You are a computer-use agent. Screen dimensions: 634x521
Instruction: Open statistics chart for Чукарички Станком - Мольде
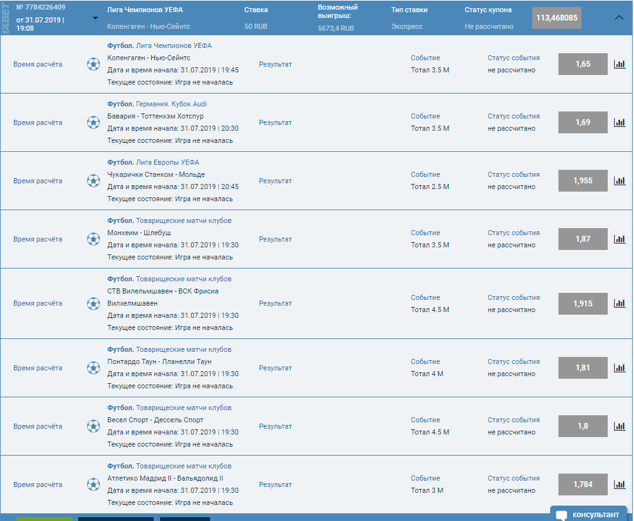click(x=619, y=181)
